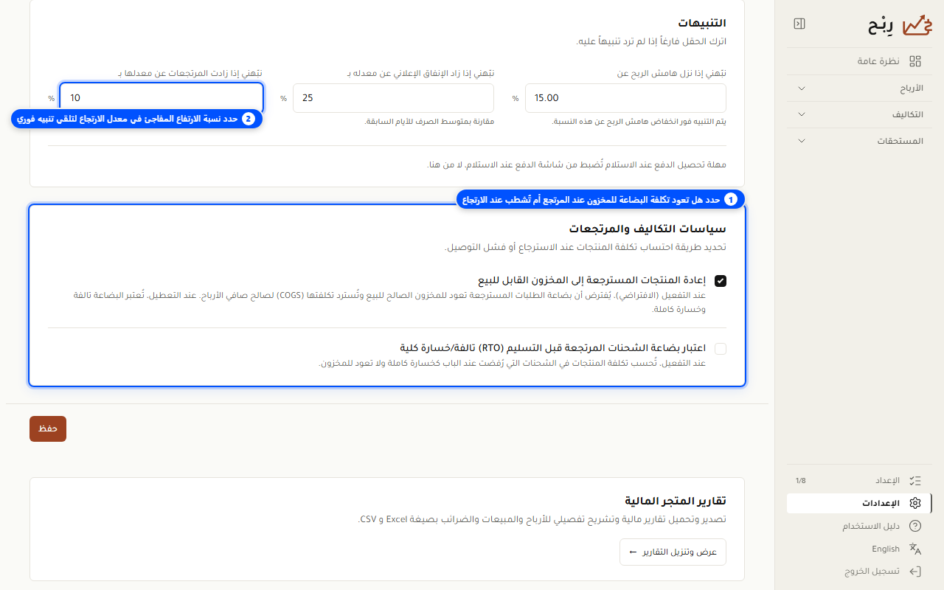Open نظرة عامة in the sidebar
This screenshot has width=944, height=590.
tap(860, 61)
